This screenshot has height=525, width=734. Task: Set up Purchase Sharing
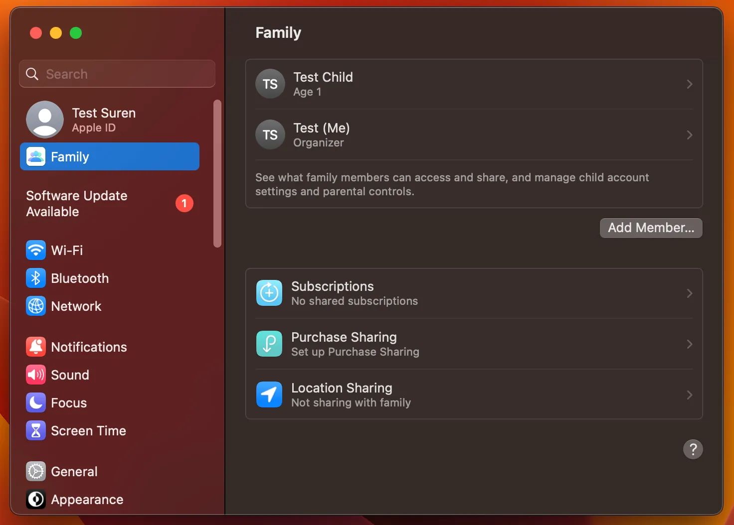pyautogui.click(x=474, y=344)
